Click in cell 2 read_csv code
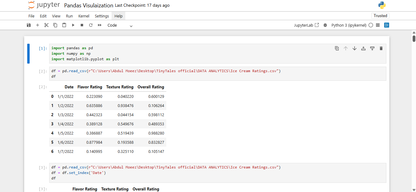The image size is (416, 192). coord(218,74)
